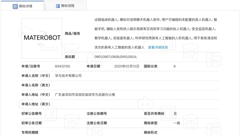Click the 类似群 label

[x=70, y=57]
